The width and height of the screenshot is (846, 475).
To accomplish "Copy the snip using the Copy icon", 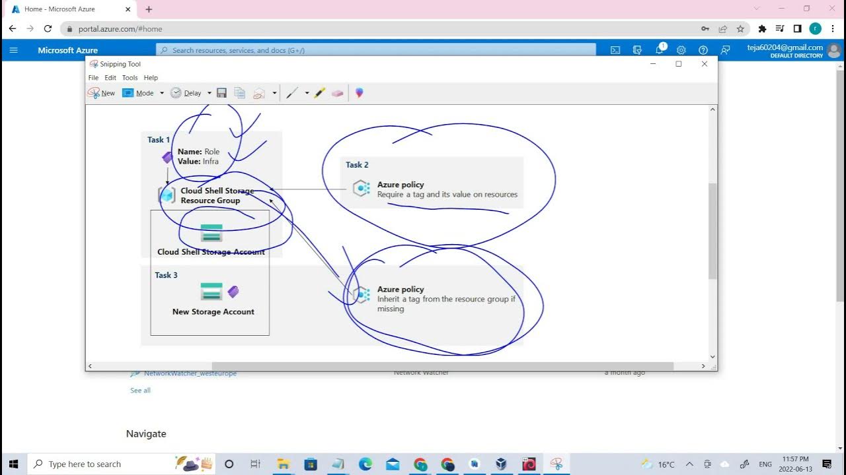I will (x=239, y=93).
